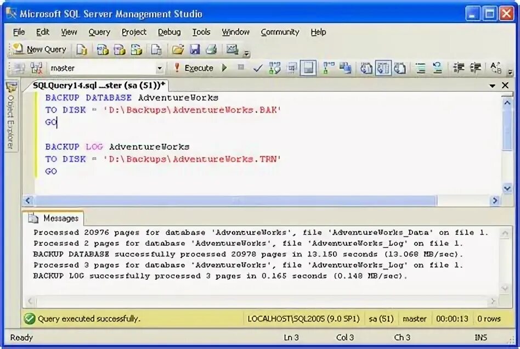Click the Cancel Executing Query stop icon
The width and height of the screenshot is (520, 349).
pos(241,67)
